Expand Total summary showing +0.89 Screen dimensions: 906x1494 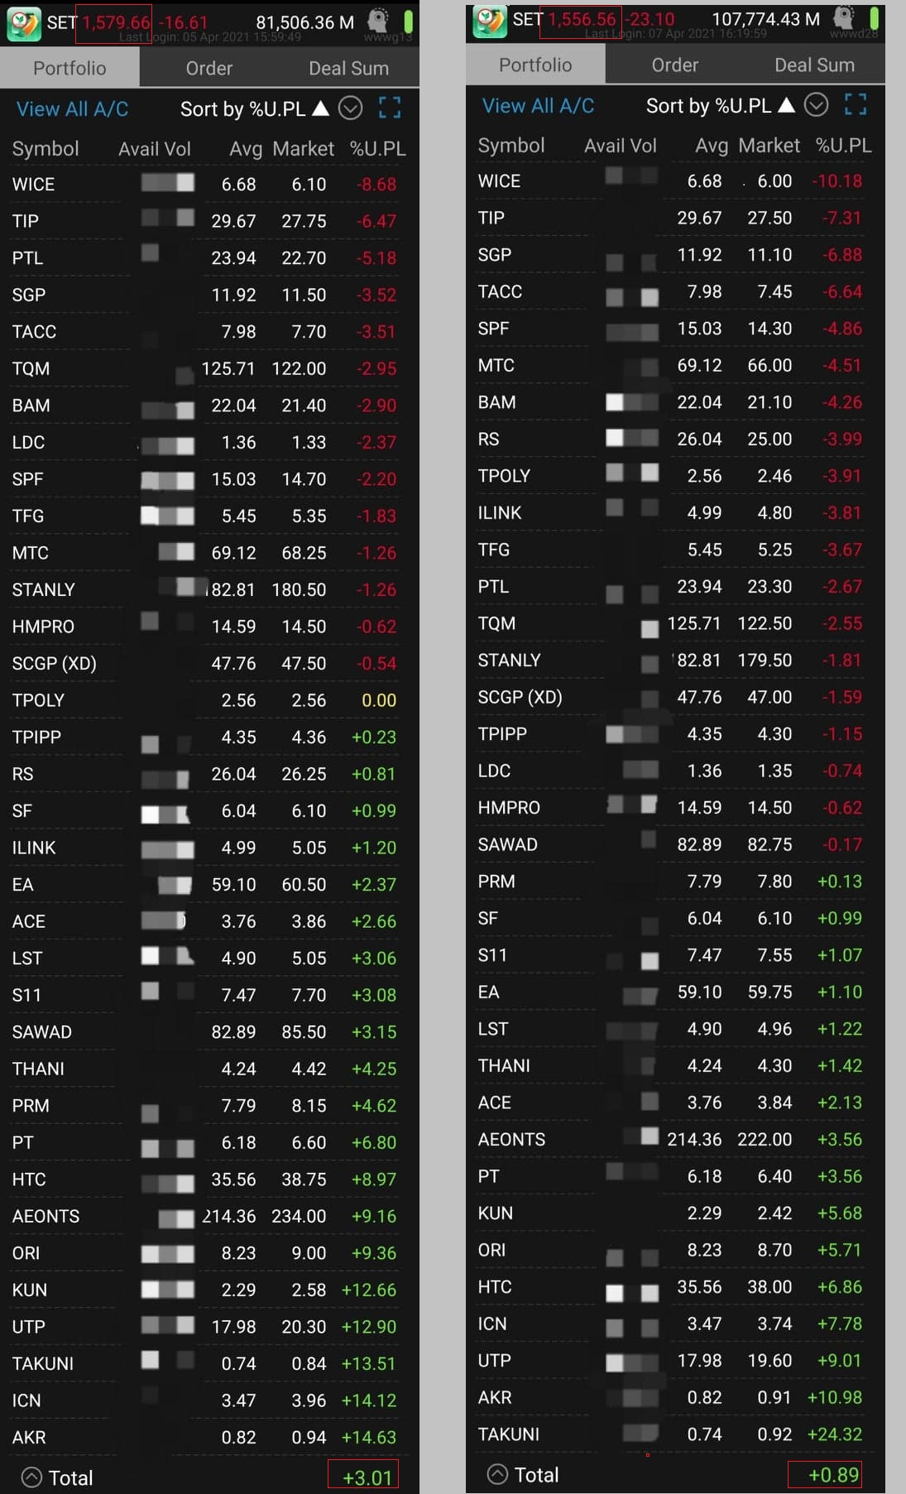(497, 1474)
